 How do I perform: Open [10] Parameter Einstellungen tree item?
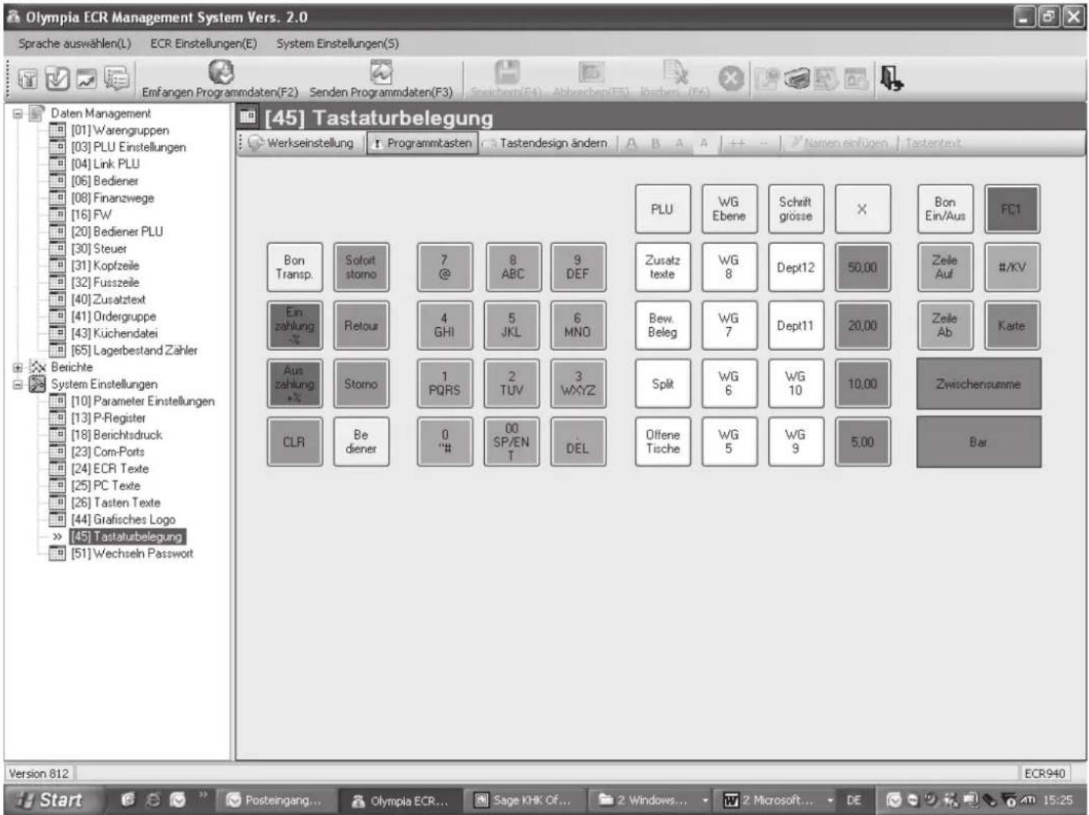pyautogui.click(x=142, y=401)
